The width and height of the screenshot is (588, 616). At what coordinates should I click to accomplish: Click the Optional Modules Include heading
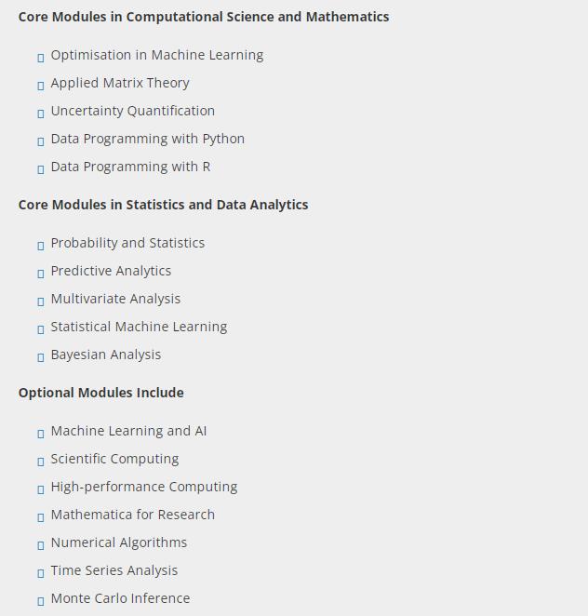click(100, 393)
